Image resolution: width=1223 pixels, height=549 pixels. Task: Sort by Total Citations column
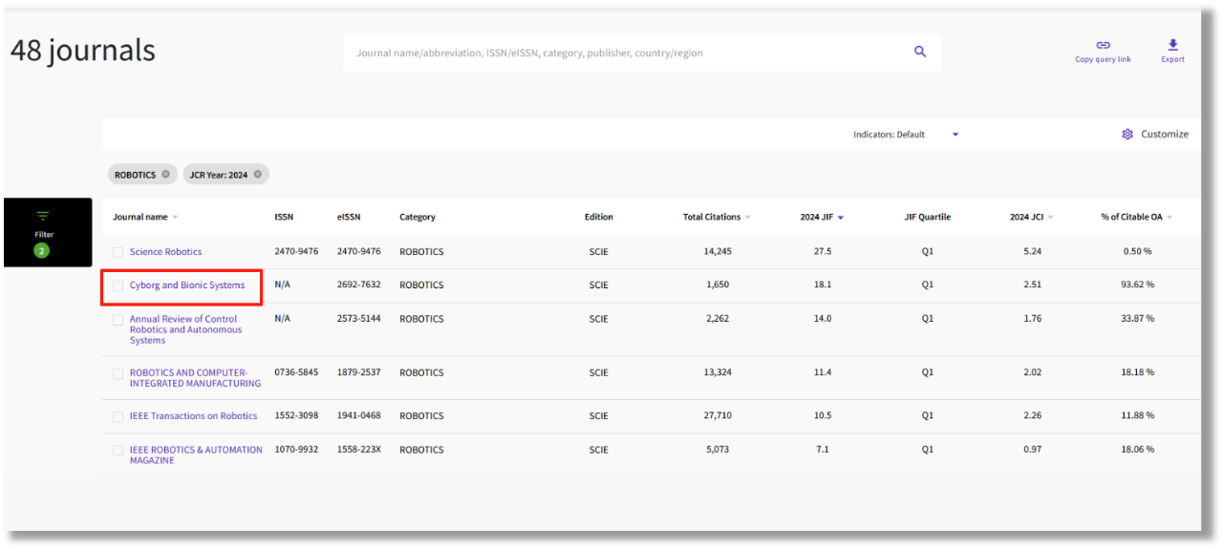point(717,217)
